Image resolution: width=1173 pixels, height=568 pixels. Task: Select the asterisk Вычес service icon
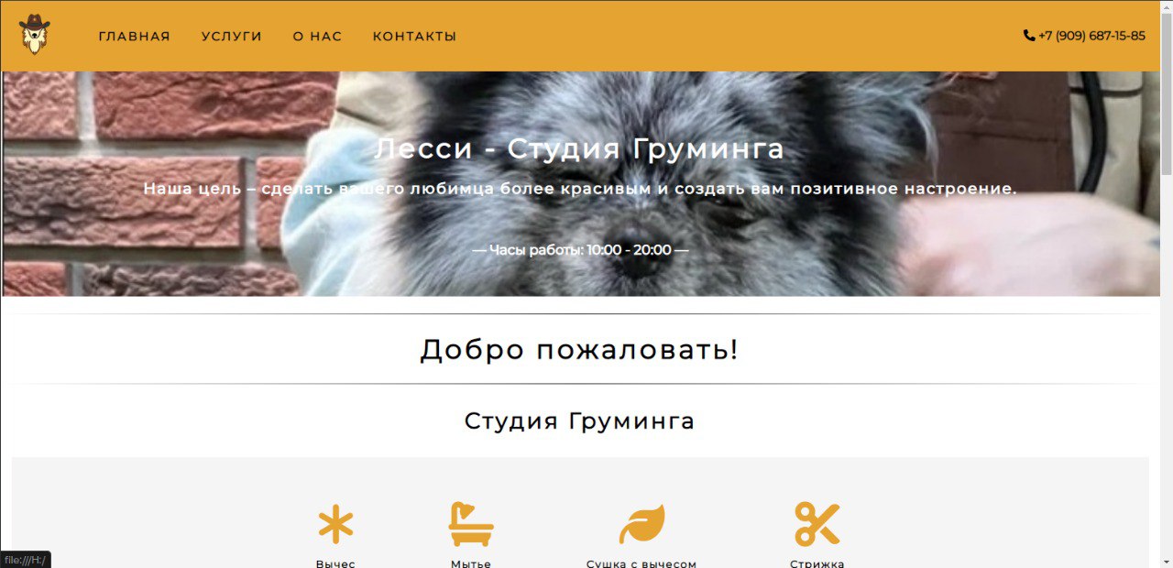[335, 525]
